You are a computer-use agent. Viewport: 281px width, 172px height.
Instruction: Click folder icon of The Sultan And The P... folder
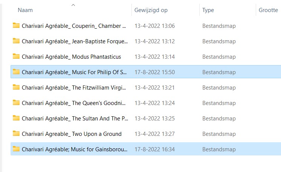16,118
